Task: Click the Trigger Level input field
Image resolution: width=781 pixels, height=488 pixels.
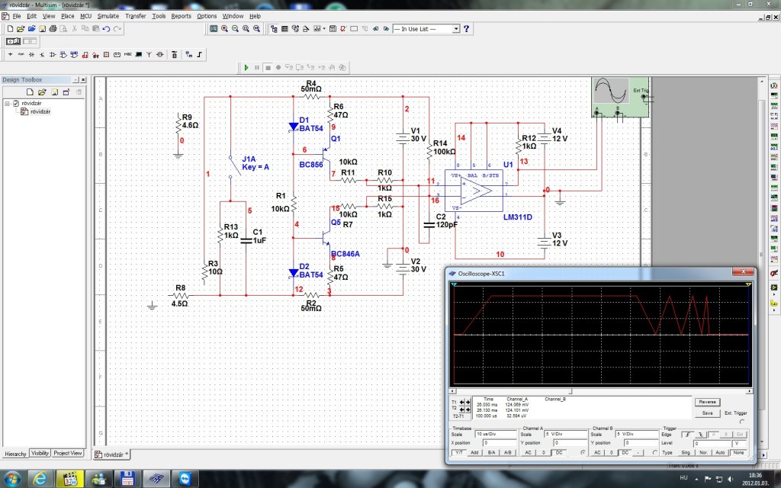Action: click(x=712, y=443)
